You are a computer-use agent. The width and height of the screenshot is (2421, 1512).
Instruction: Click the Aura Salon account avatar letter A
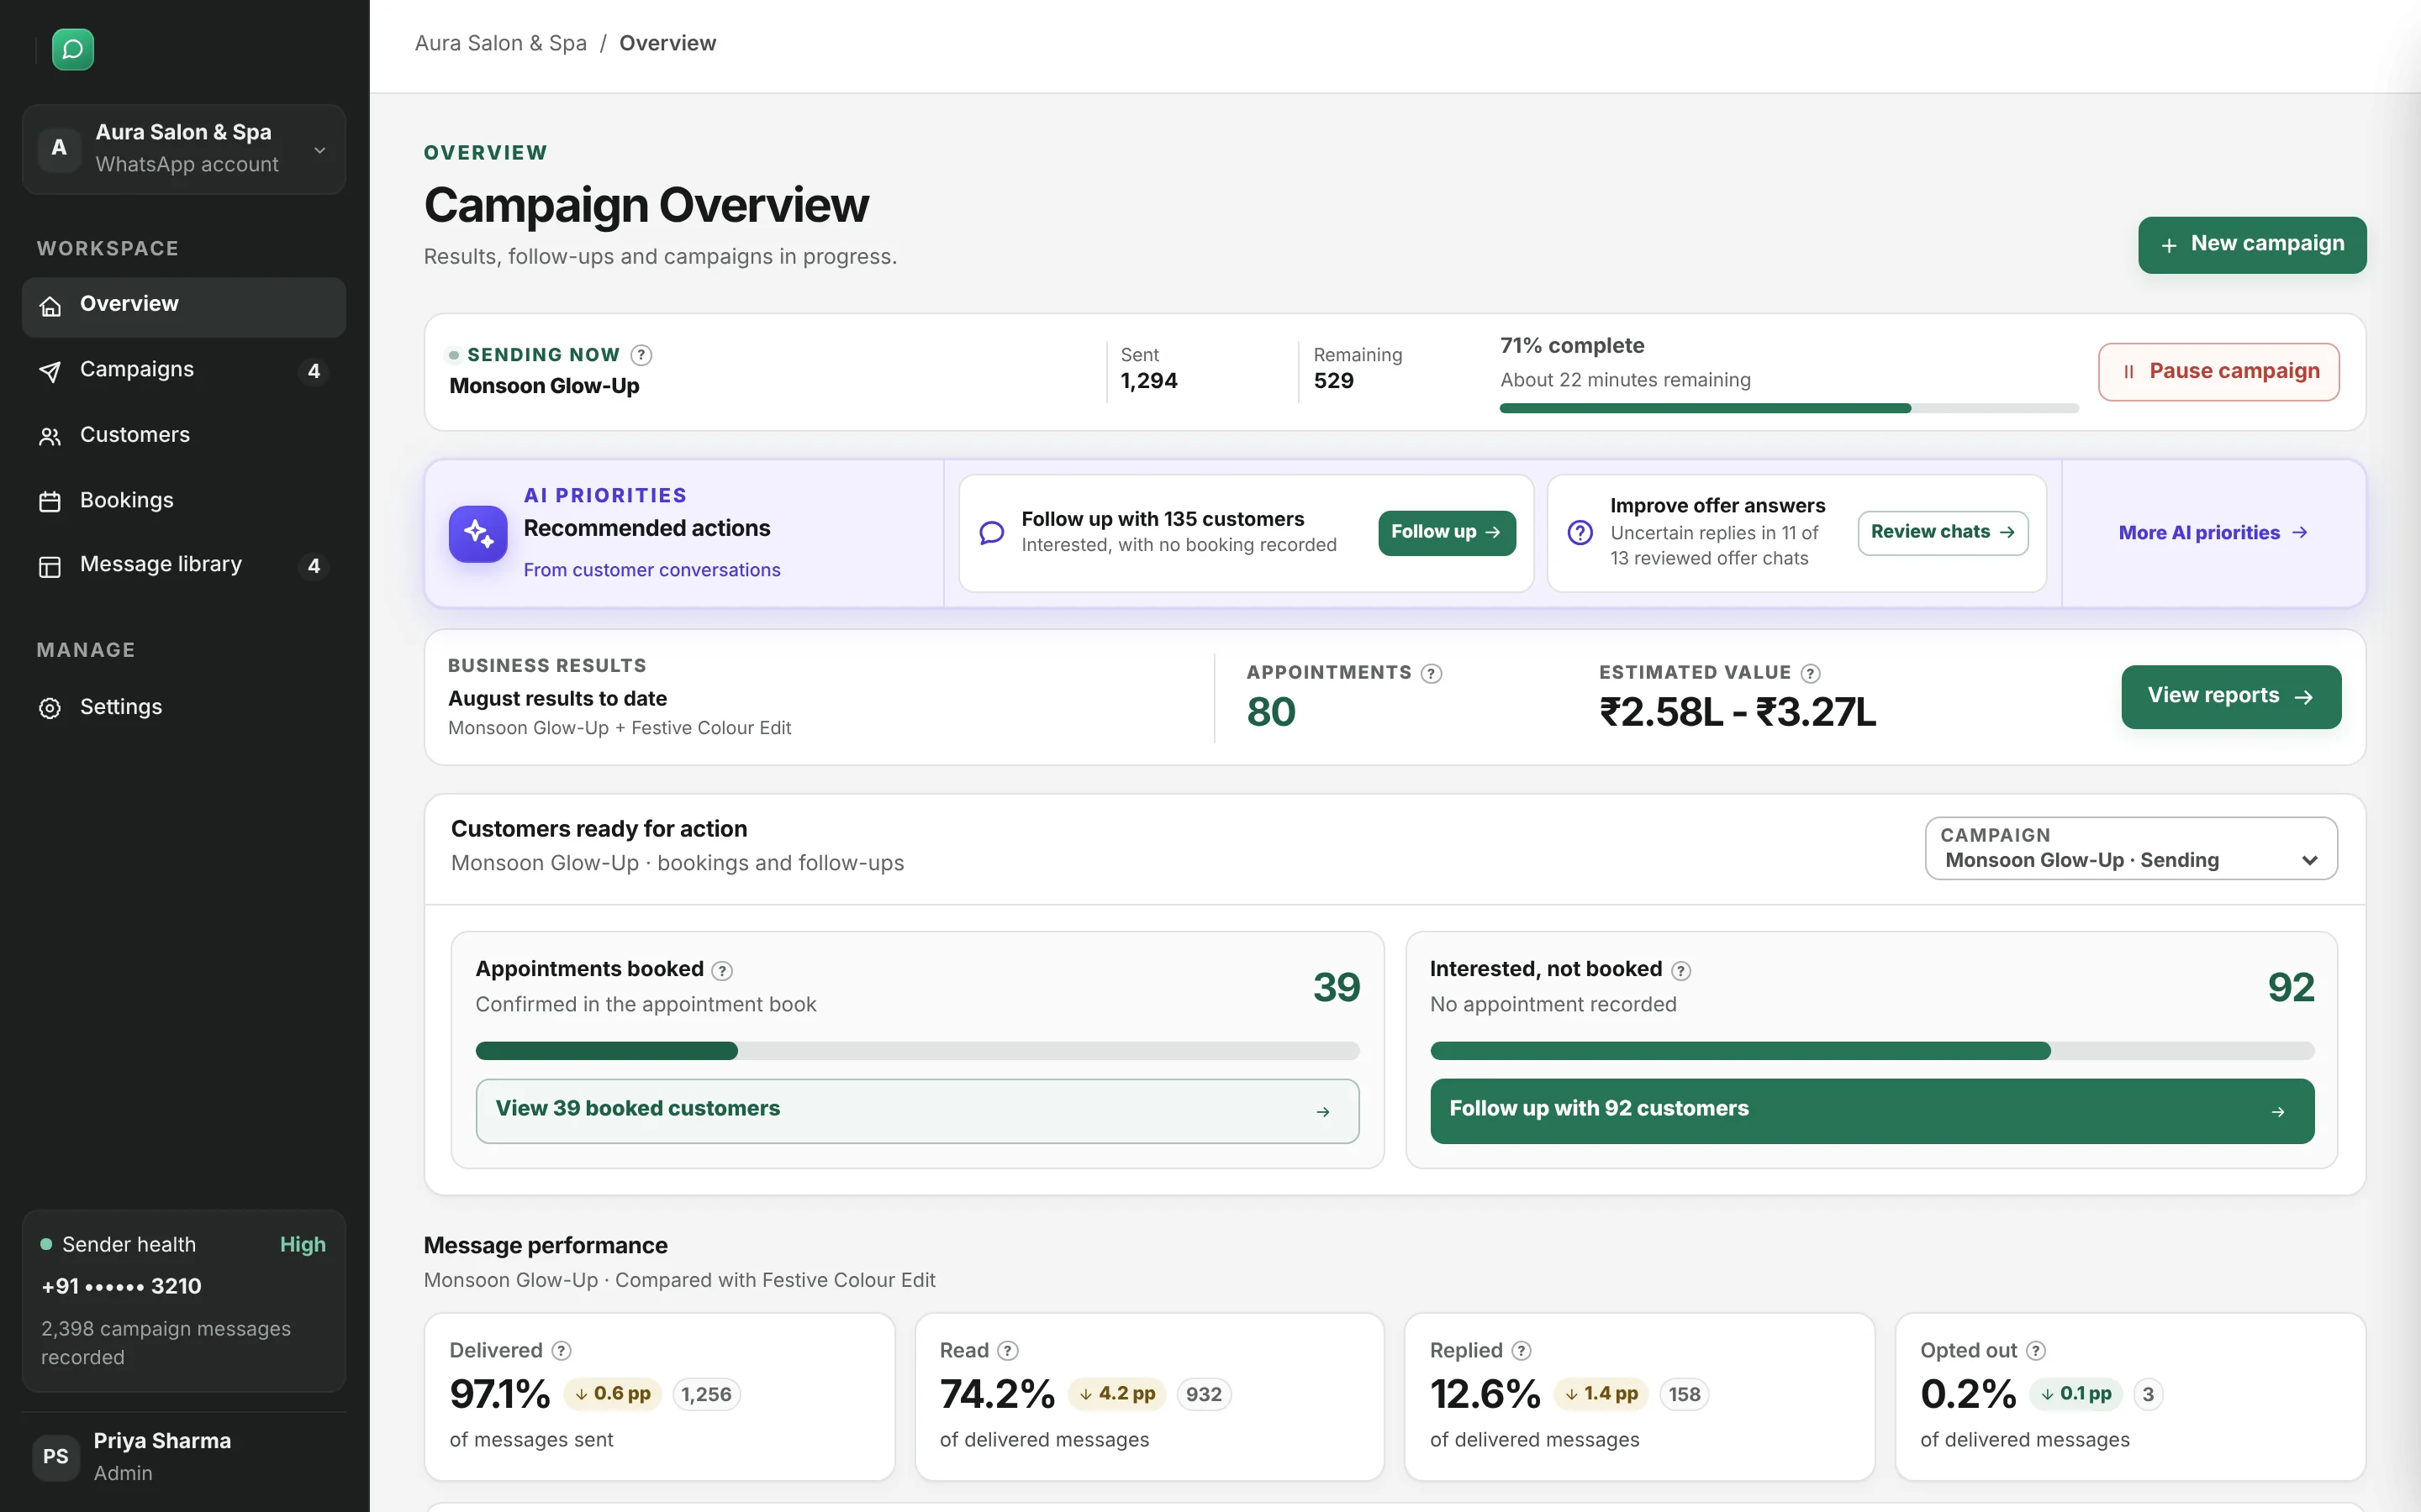(x=59, y=148)
